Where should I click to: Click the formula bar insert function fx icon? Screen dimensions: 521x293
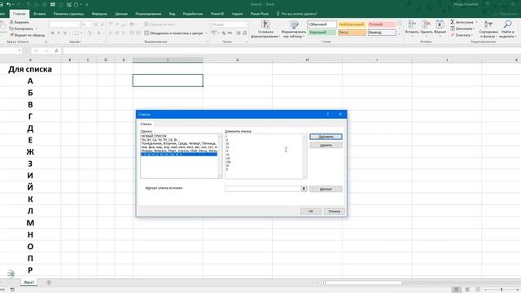[x=56, y=50]
